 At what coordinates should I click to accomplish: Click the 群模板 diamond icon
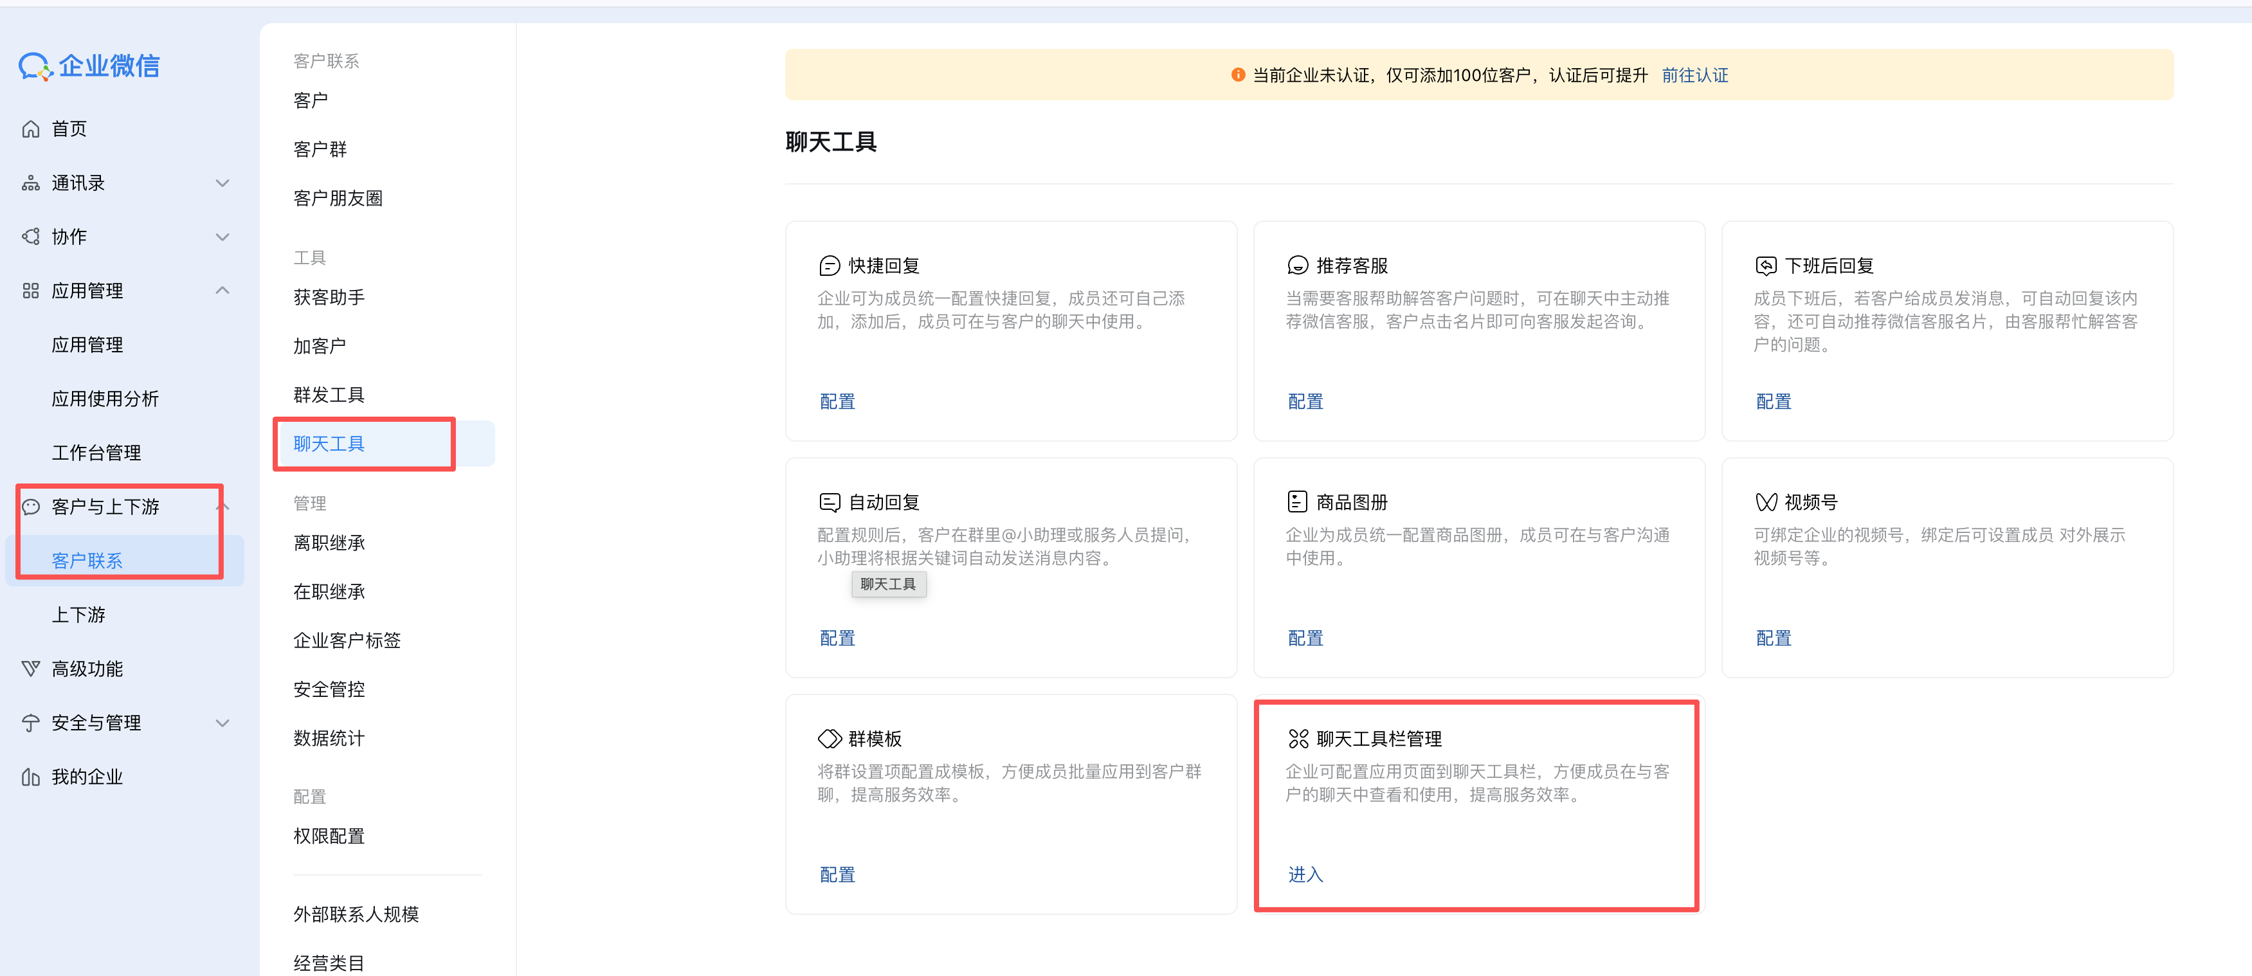pyautogui.click(x=829, y=738)
